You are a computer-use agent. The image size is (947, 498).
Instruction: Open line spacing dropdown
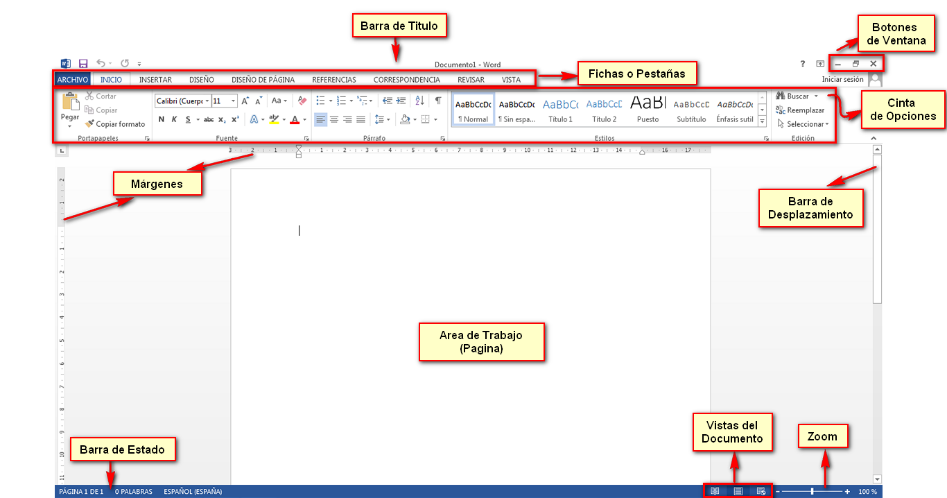[x=382, y=119]
